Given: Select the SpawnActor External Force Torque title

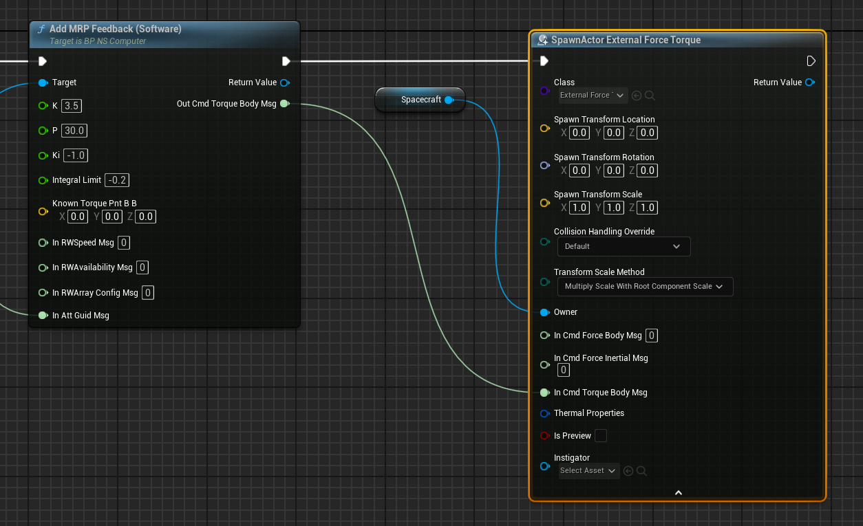Looking at the screenshot, I should click(x=626, y=40).
